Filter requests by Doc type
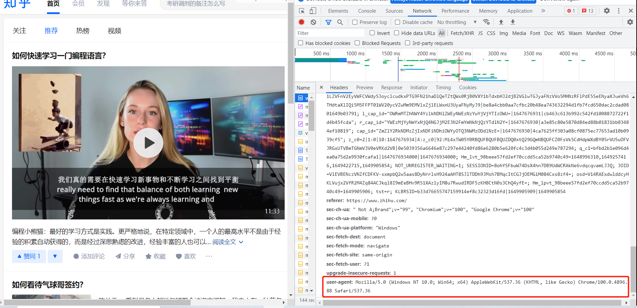The width and height of the screenshot is (637, 308). coord(549,33)
